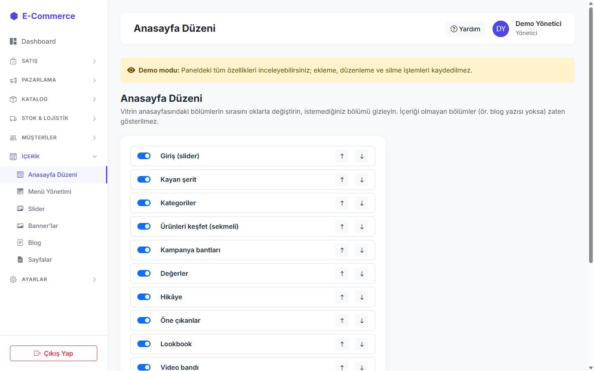Move Değerler section up
This screenshot has height=371, width=594.
(x=342, y=274)
